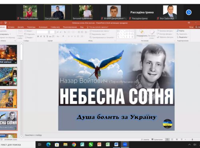Select the Небесна Сотня slide thumbnail
200x148 pixels.
(8, 121)
